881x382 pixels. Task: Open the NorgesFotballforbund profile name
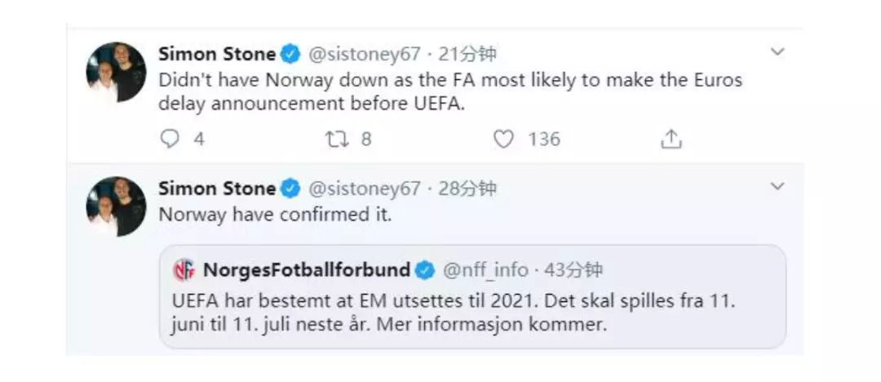click(306, 269)
